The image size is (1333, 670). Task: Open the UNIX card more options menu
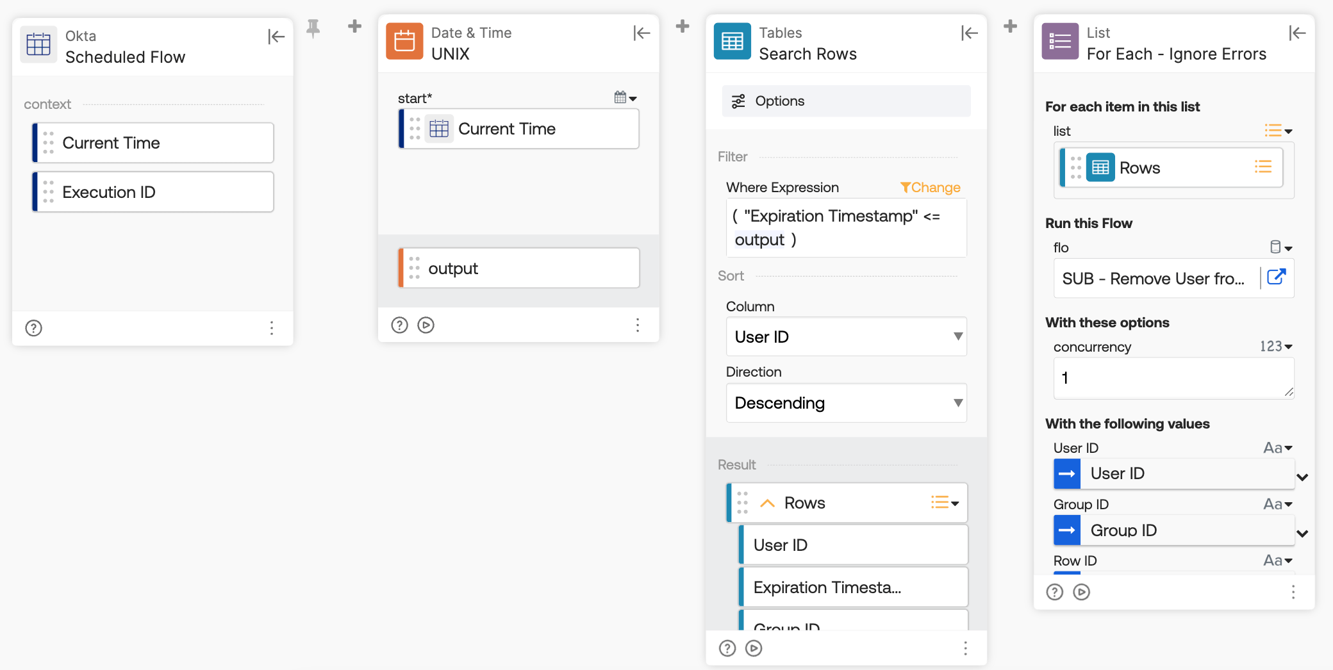tap(638, 325)
